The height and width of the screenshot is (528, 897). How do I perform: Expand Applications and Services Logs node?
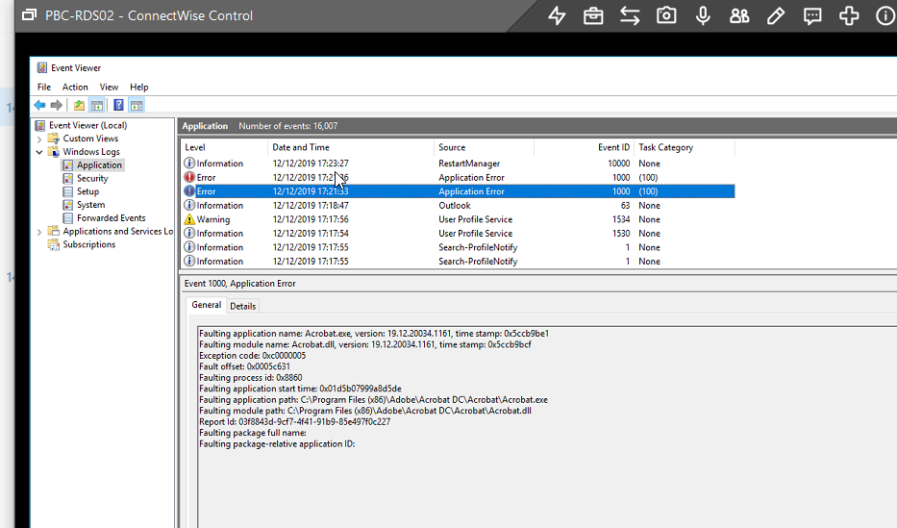pyautogui.click(x=38, y=231)
